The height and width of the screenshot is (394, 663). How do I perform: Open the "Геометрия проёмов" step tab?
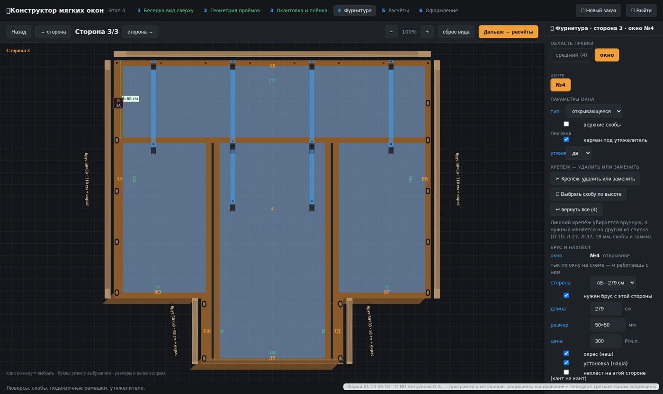tap(232, 10)
